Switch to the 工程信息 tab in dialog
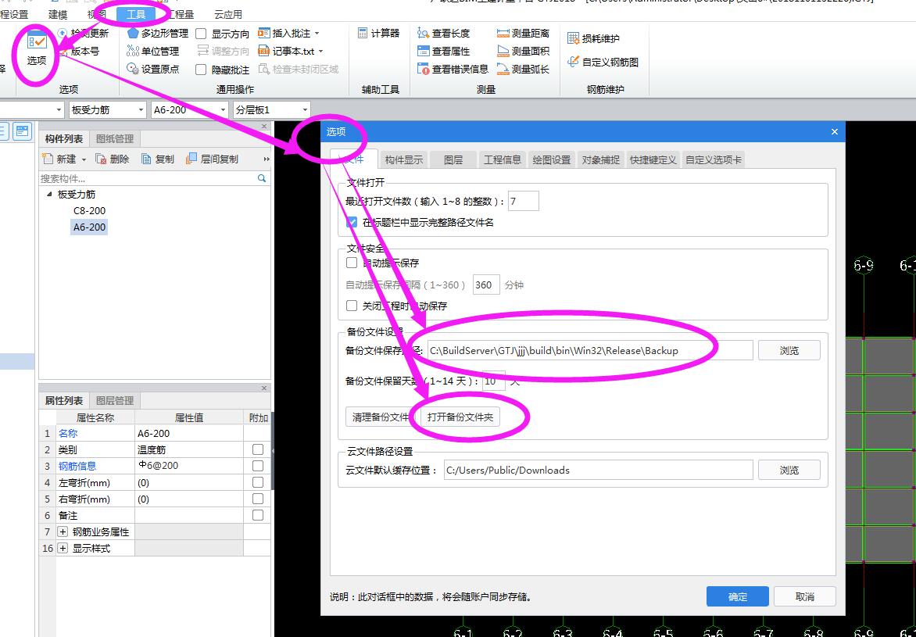The image size is (916, 637). (x=503, y=159)
